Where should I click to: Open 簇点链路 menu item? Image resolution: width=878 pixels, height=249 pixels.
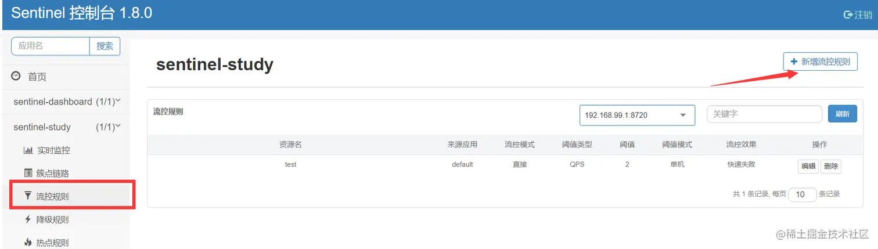click(x=53, y=173)
